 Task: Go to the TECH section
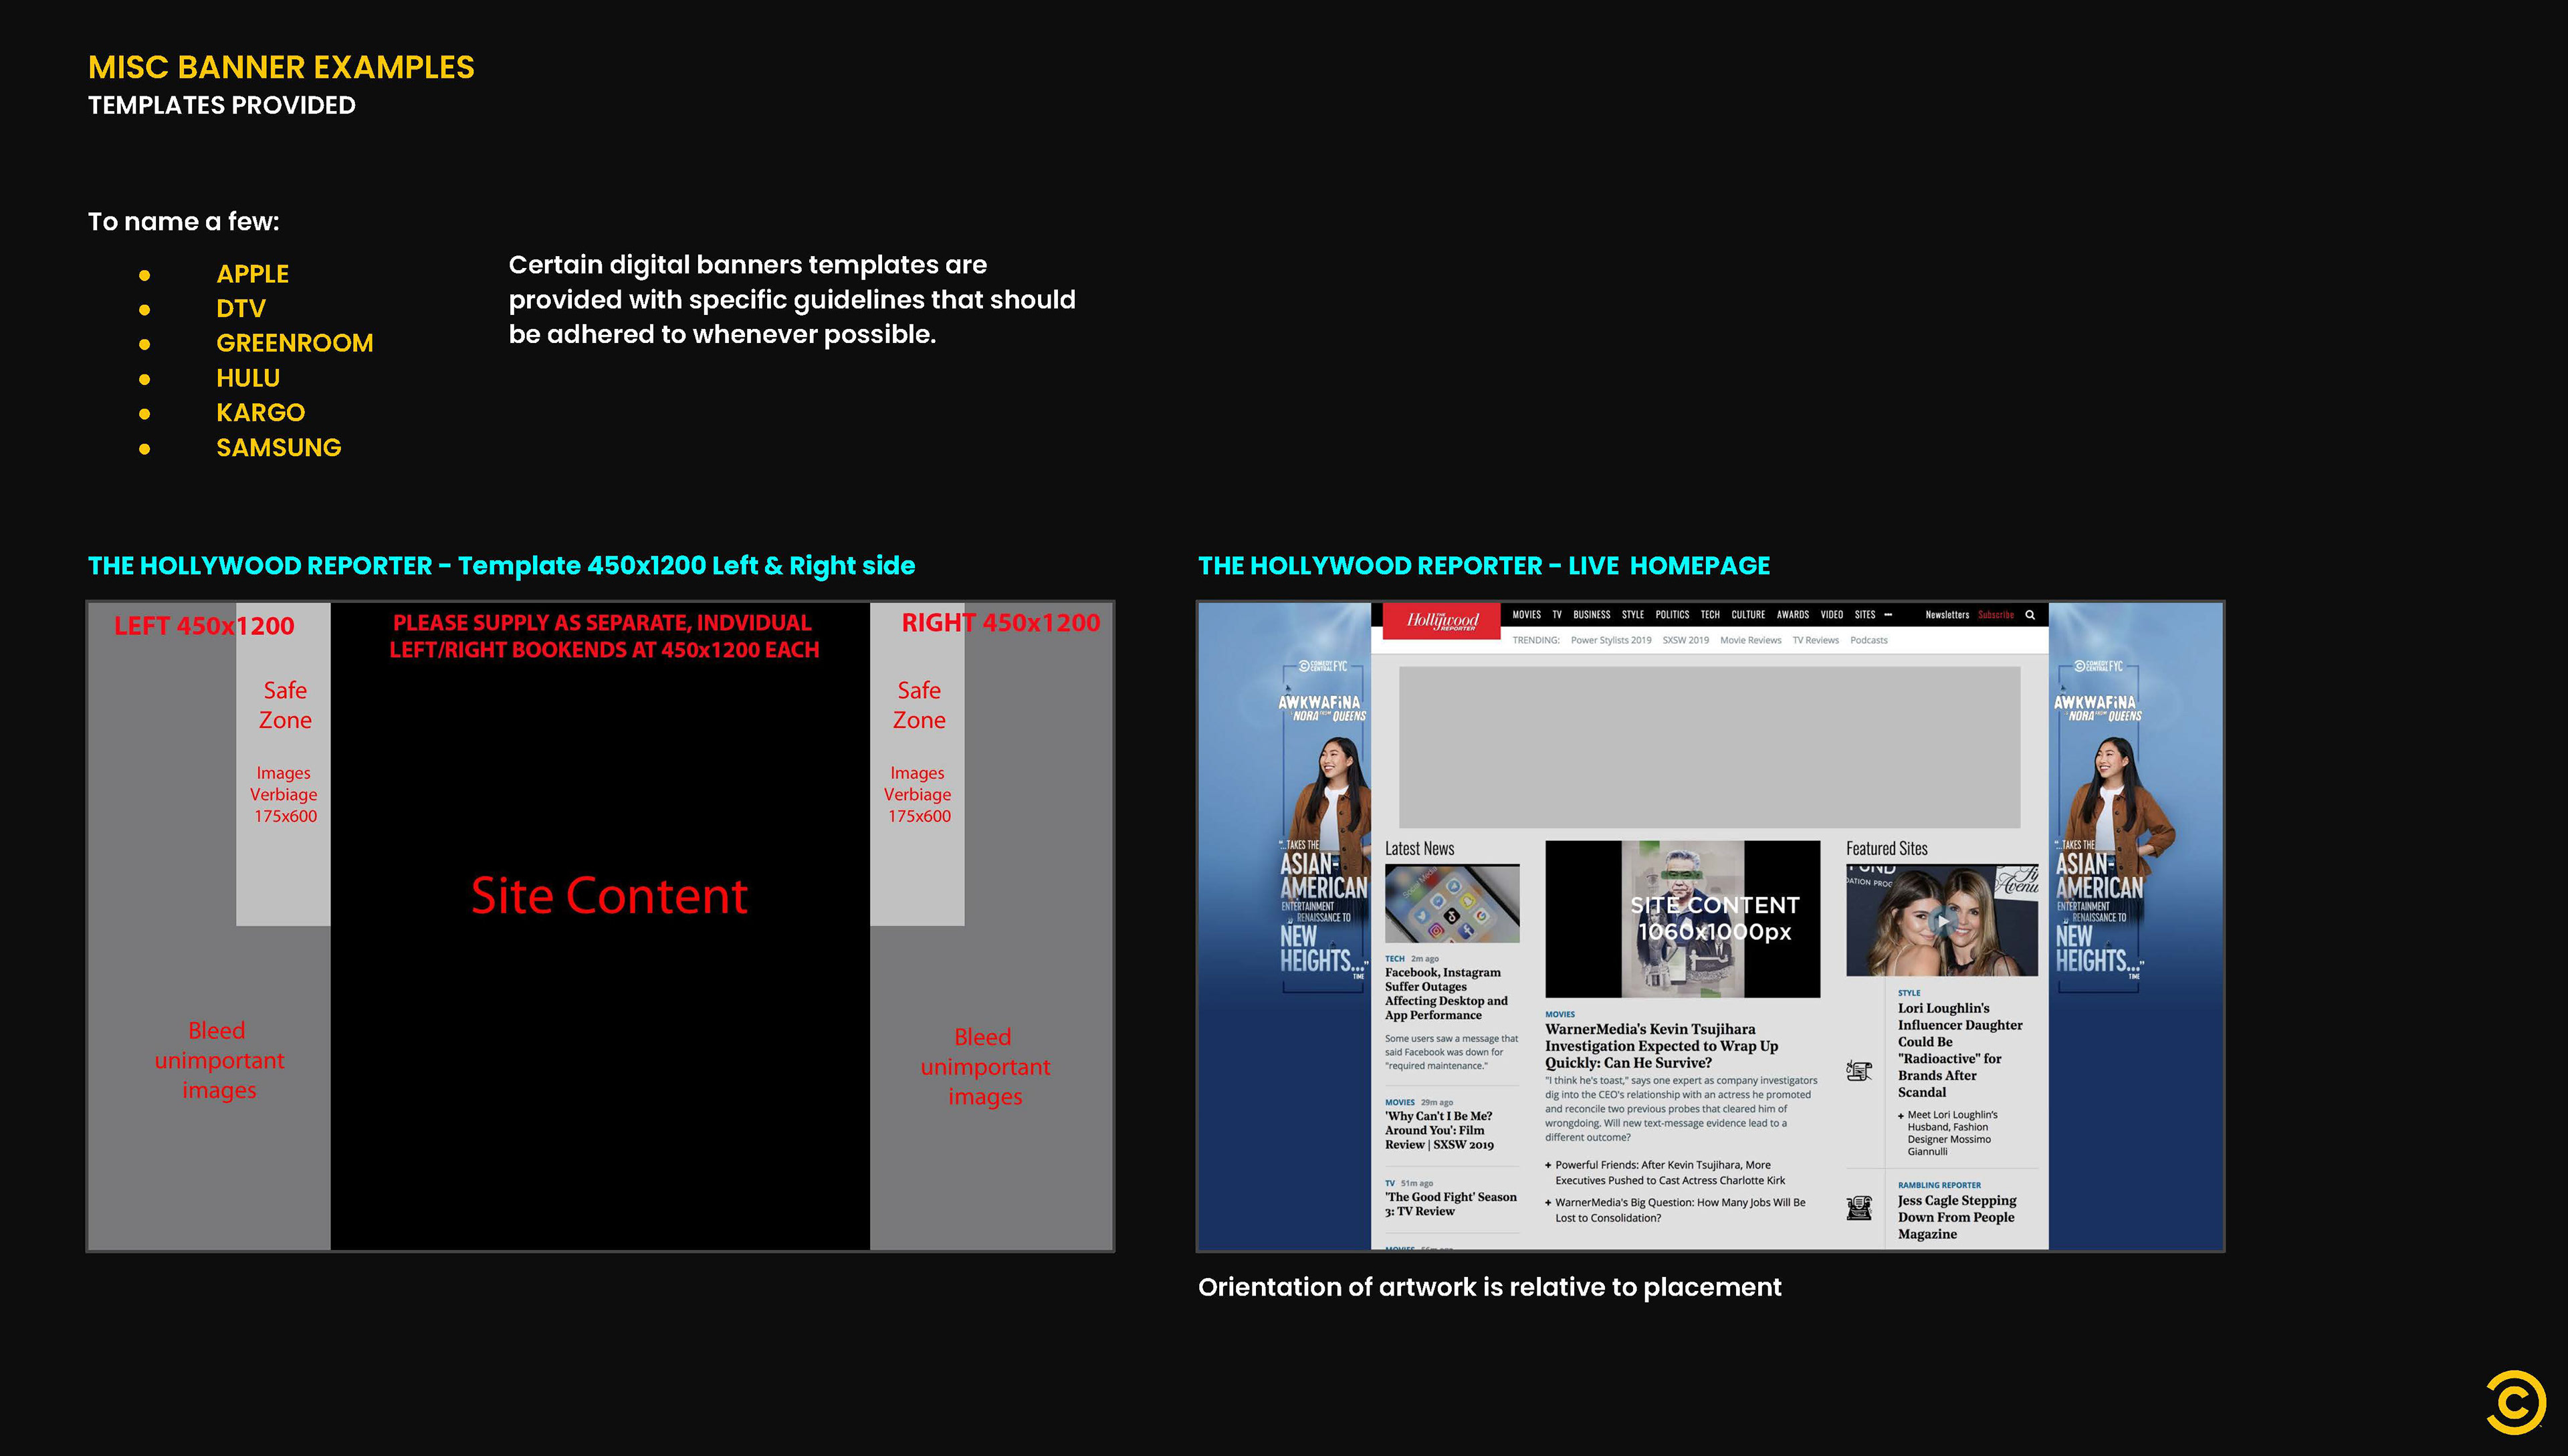[x=1710, y=615]
